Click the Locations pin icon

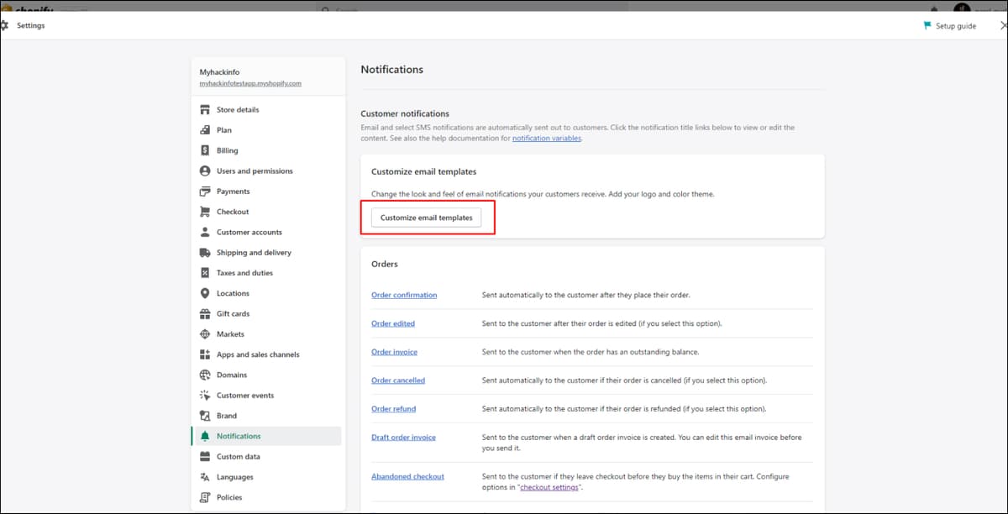(x=204, y=293)
